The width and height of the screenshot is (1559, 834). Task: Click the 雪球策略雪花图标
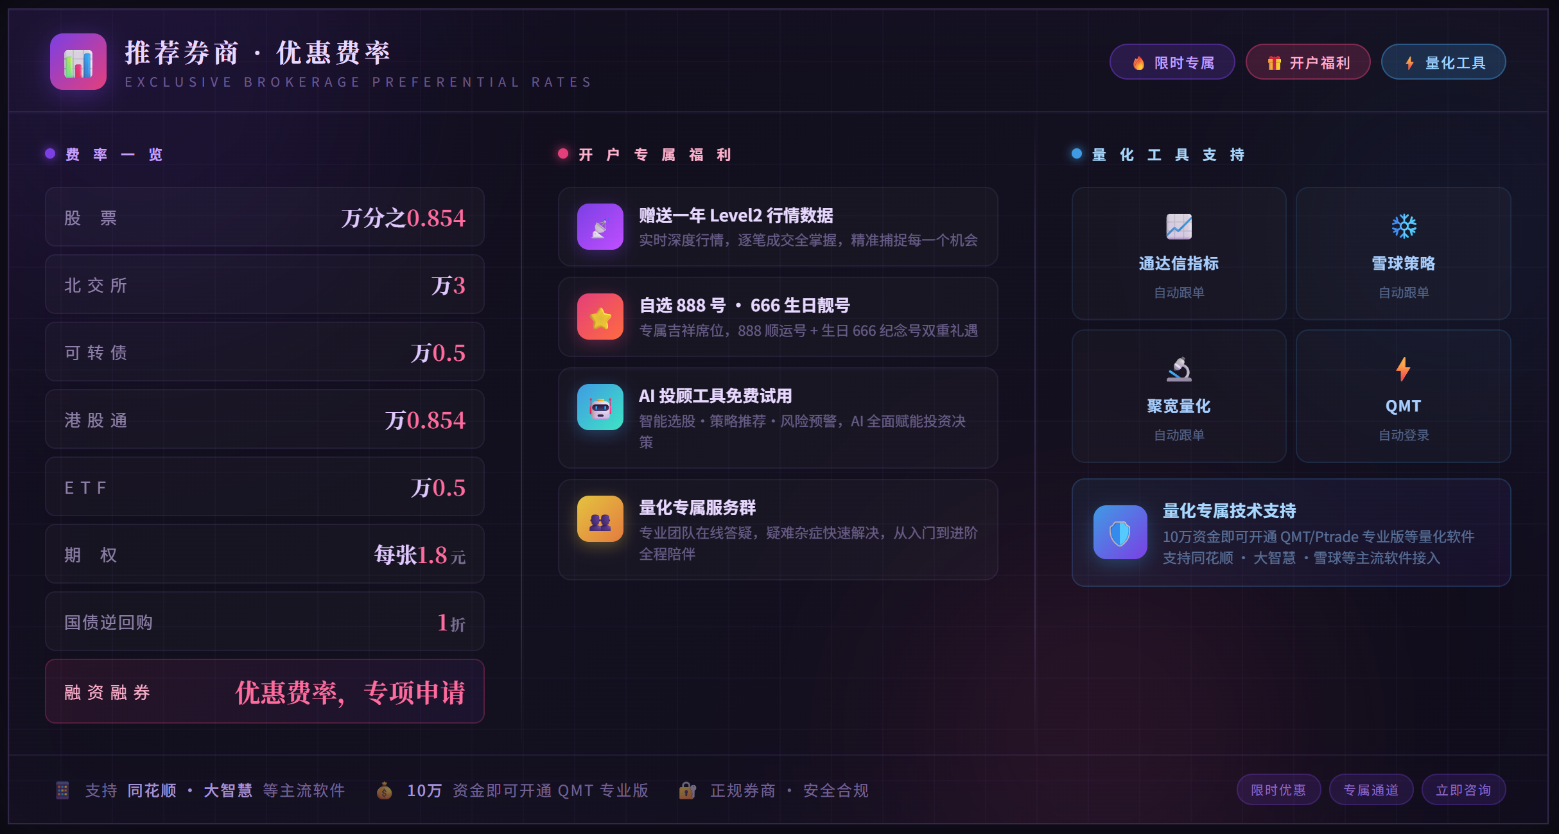1404,227
